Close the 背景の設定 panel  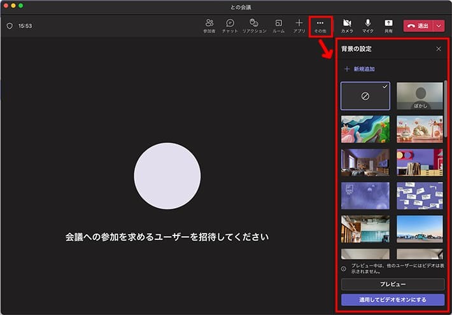pos(439,49)
